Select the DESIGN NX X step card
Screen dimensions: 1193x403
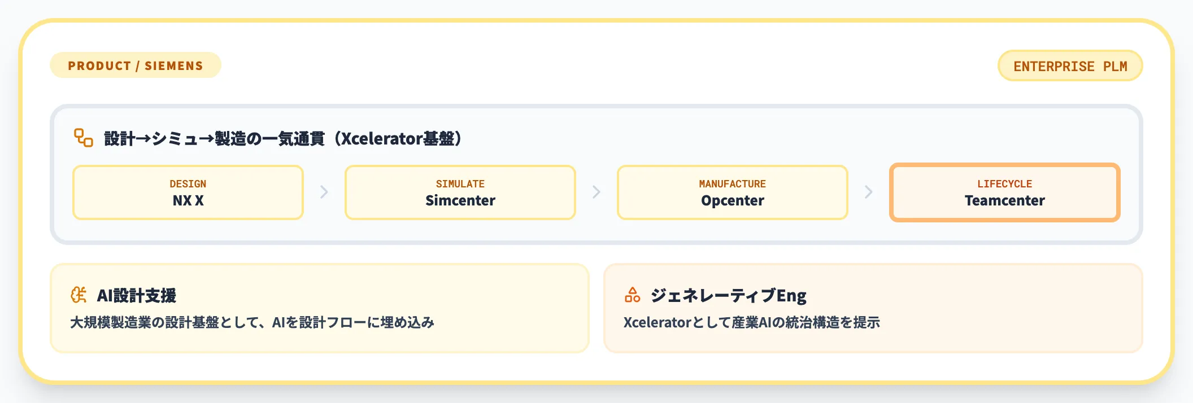[188, 192]
